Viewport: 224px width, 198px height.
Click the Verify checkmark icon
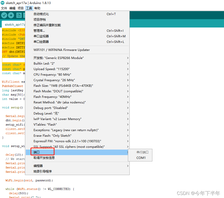click(4, 15)
